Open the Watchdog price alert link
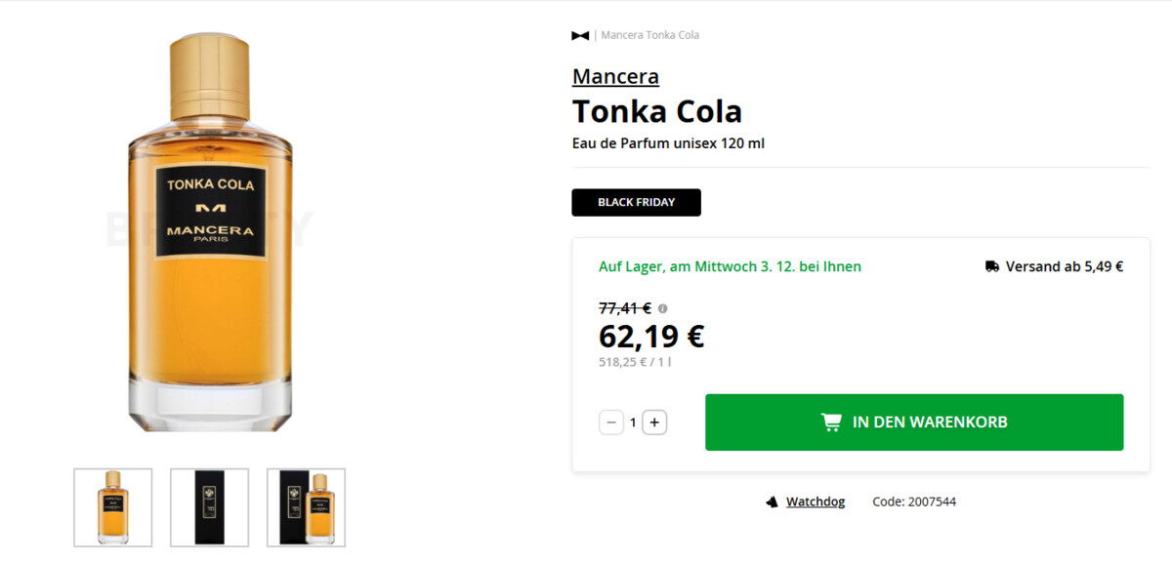 coord(816,502)
